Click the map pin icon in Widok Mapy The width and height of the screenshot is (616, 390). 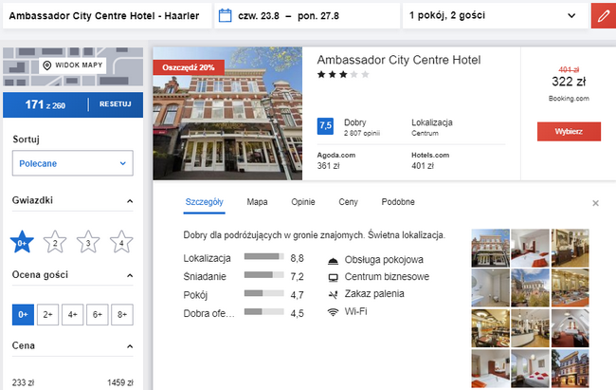47,65
